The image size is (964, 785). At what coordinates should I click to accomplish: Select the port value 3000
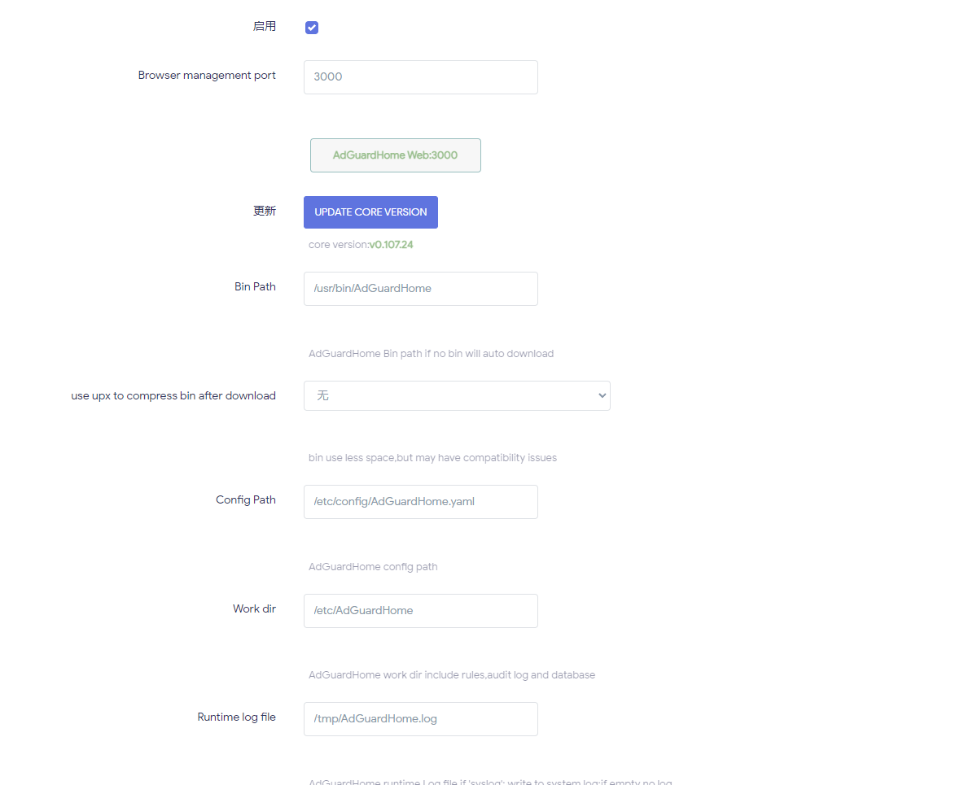click(328, 76)
